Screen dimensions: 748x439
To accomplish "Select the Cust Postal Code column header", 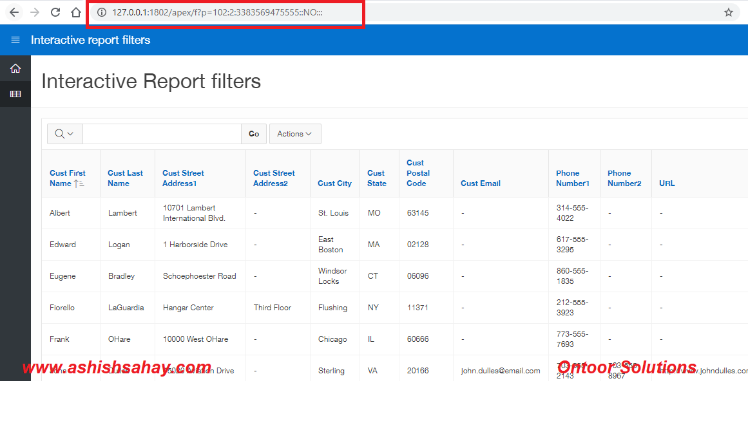I will click(417, 173).
